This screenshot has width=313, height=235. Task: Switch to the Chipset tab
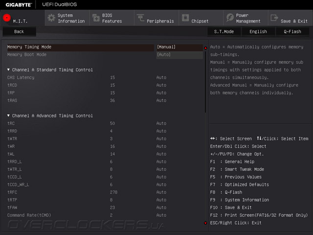[x=200, y=21]
